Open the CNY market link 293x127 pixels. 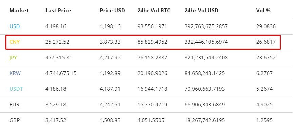(x=15, y=42)
